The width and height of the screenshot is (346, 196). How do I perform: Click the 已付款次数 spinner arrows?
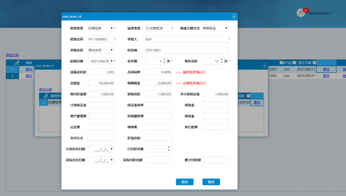coord(169,149)
